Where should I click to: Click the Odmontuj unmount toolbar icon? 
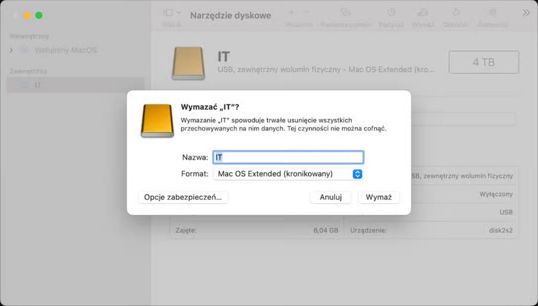click(492, 13)
